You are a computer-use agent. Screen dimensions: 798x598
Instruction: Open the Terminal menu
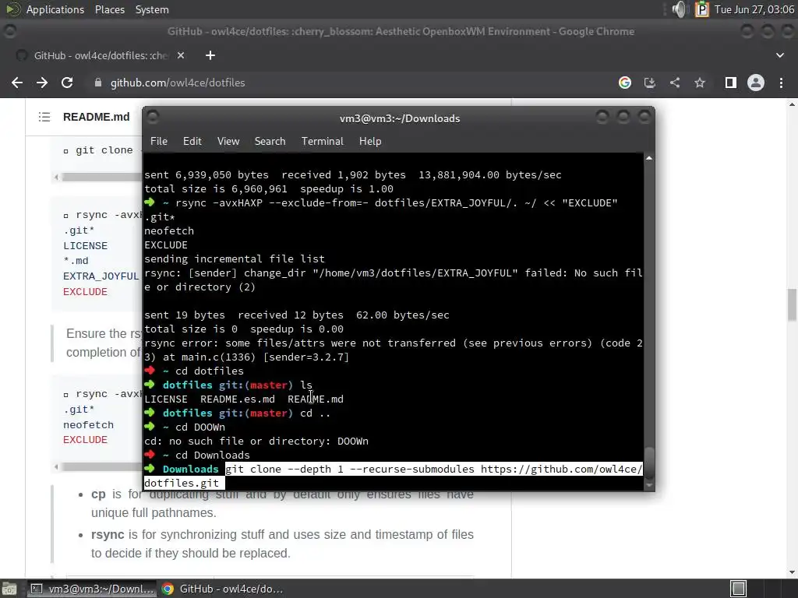(322, 142)
